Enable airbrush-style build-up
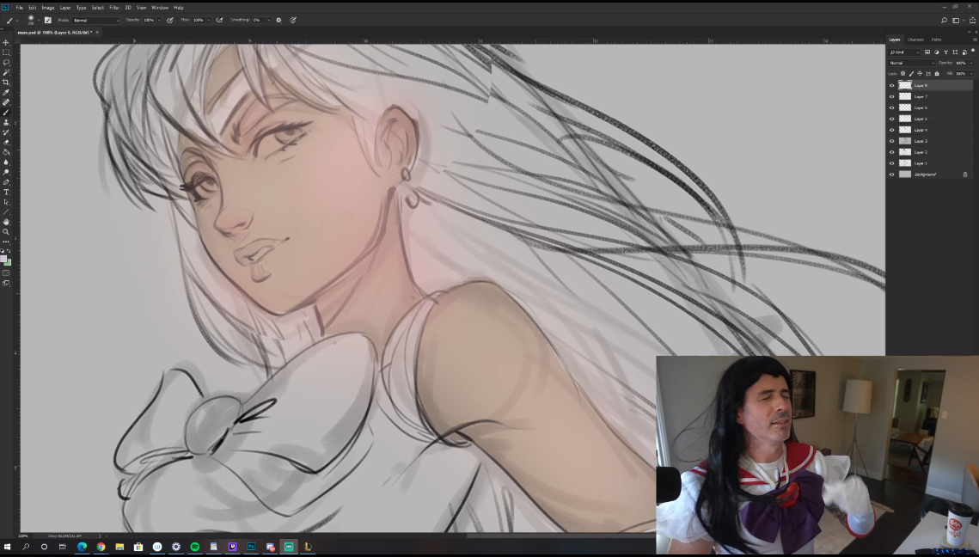The image size is (979, 557). 219,20
